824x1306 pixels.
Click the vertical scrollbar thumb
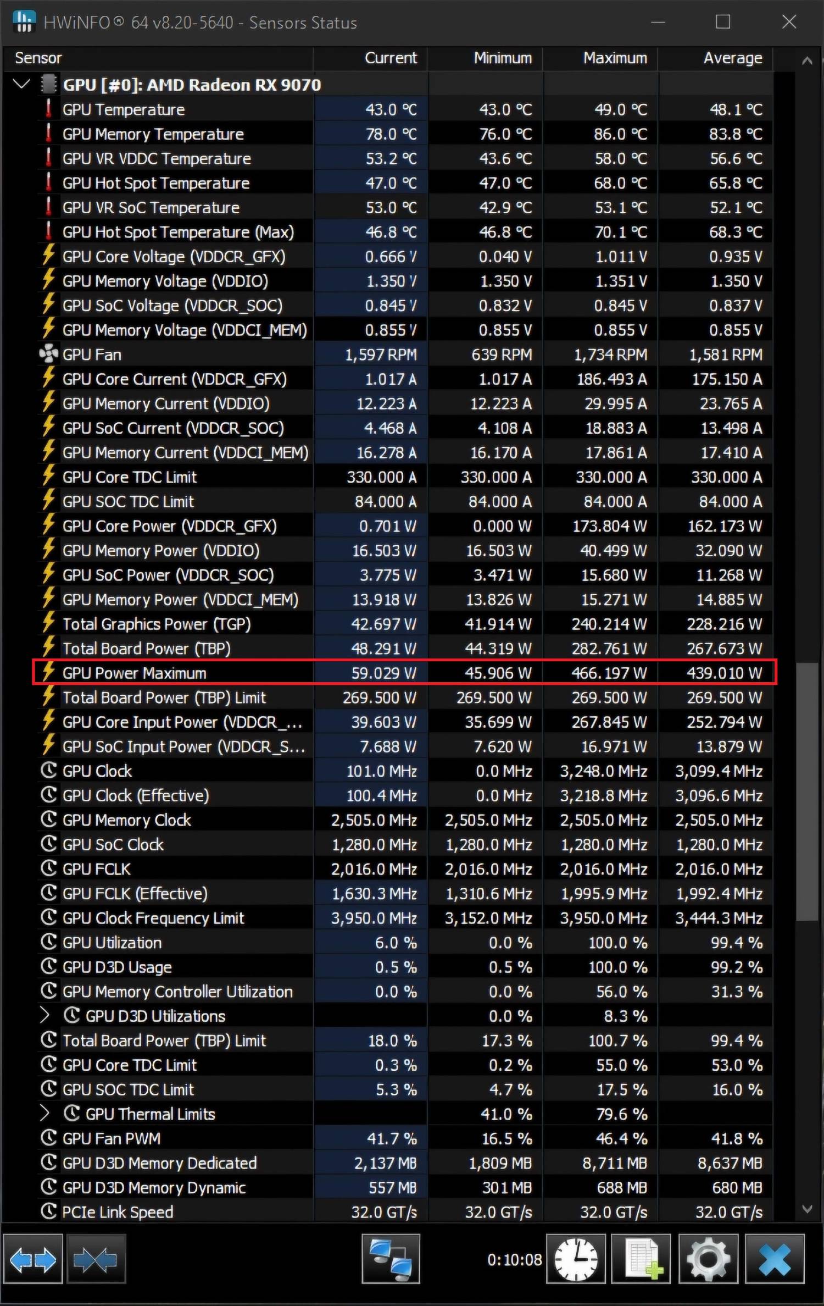(807, 792)
